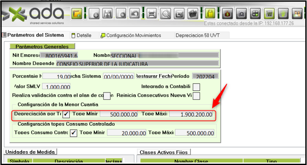The image size is (307, 165).
Task: Open the magnifying glass search icon
Action: [x=165, y=13]
